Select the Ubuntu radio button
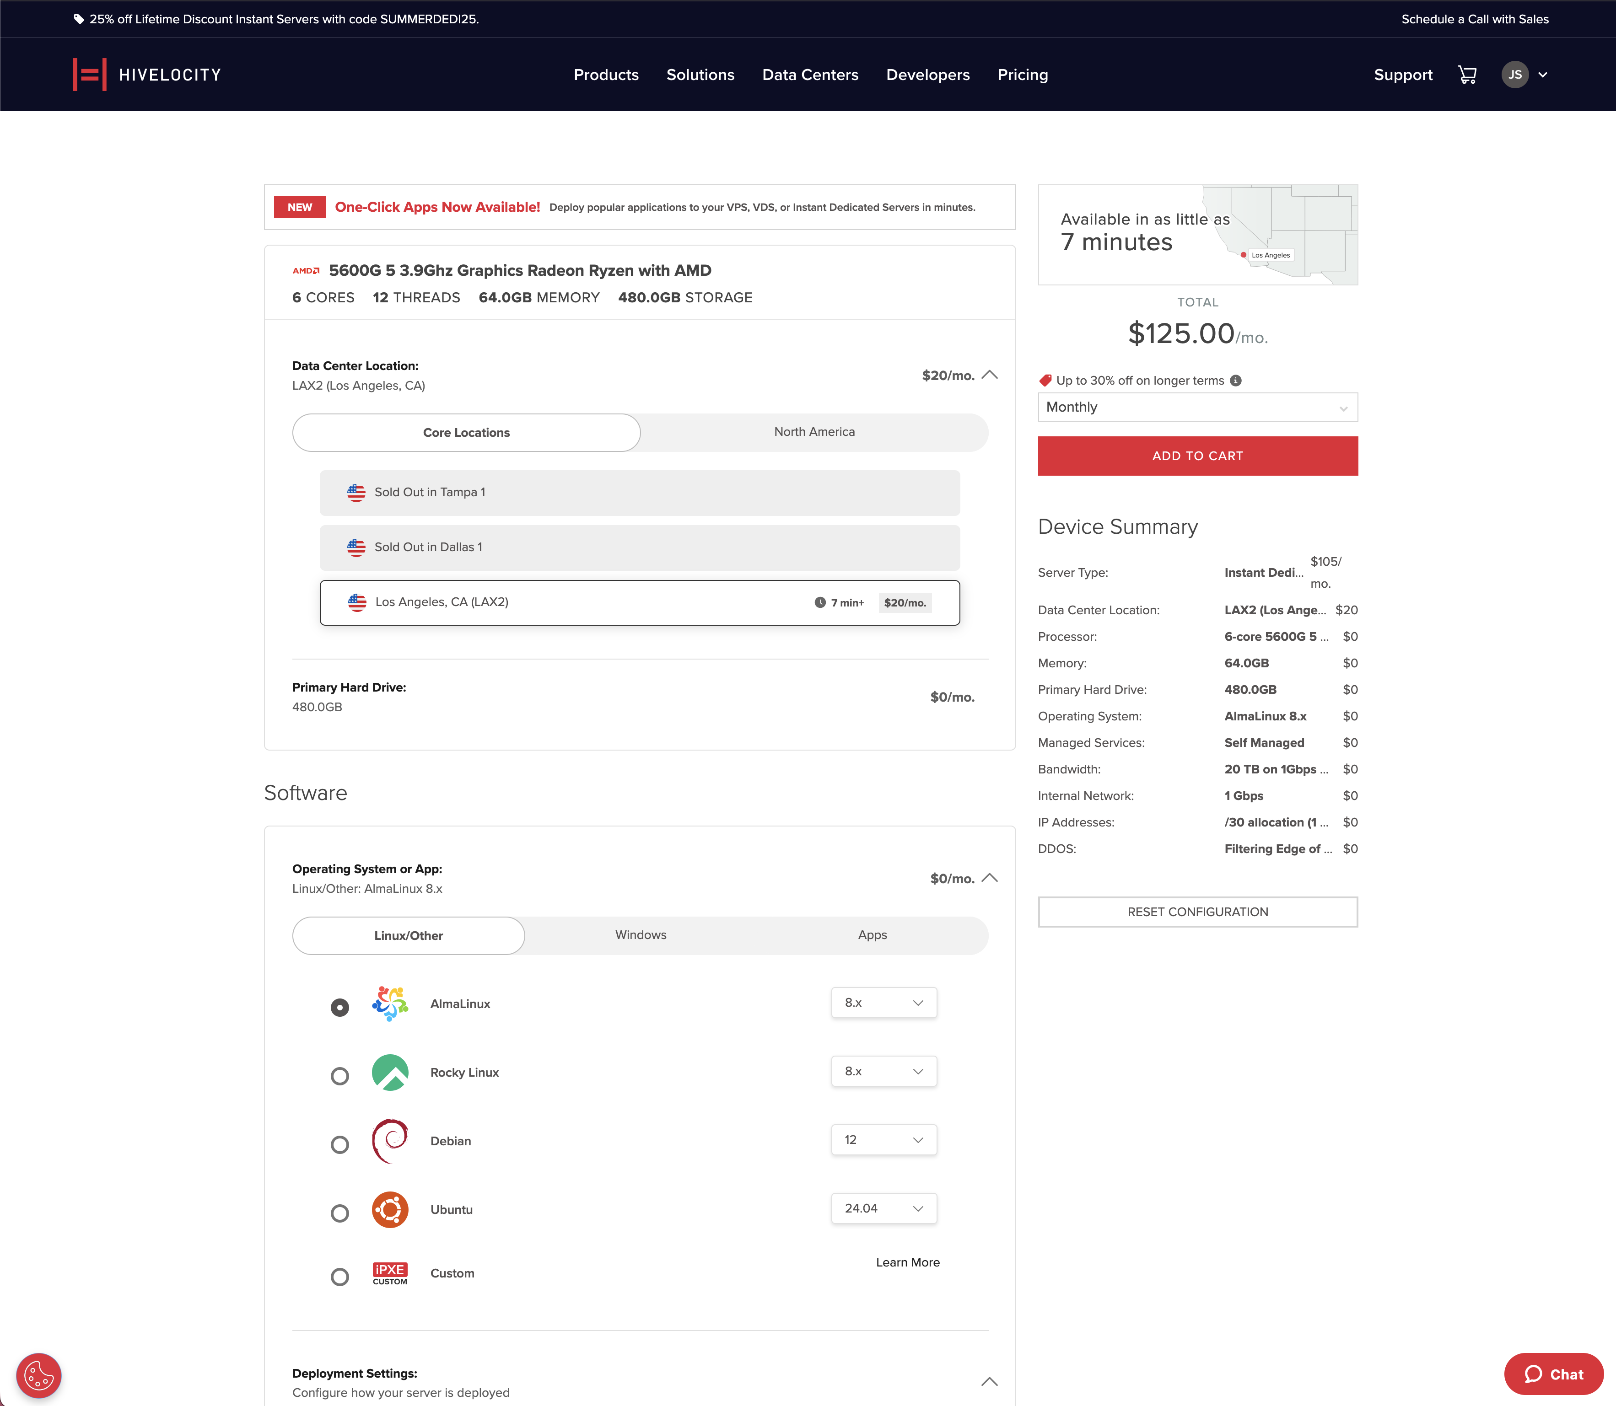1616x1406 pixels. (x=340, y=1213)
